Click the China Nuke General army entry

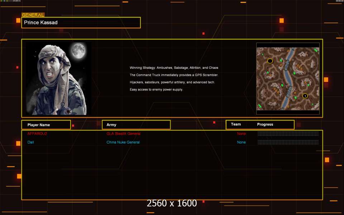click(123, 142)
